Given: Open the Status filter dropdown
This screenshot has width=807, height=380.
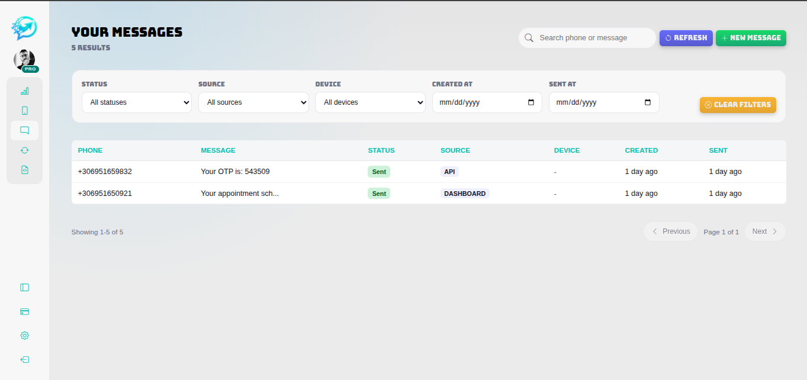Looking at the screenshot, I should pyautogui.click(x=137, y=102).
